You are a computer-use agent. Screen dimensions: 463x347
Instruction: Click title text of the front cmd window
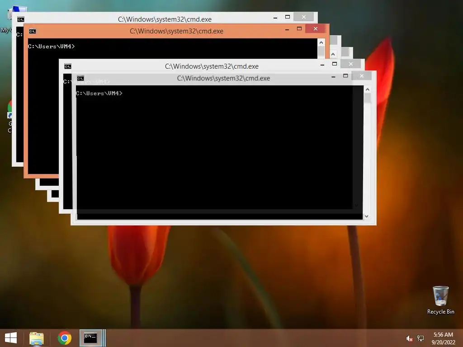[223, 78]
